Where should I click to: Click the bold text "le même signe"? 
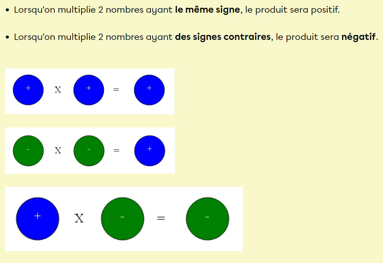tap(208, 10)
